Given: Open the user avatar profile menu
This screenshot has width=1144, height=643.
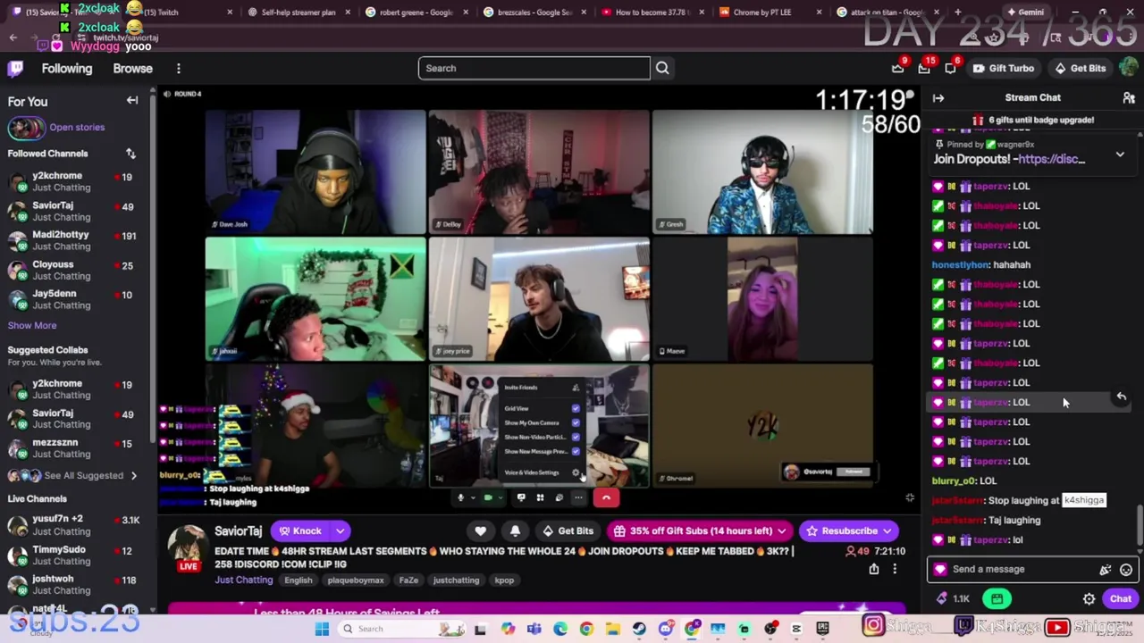Looking at the screenshot, I should pyautogui.click(x=1129, y=68).
